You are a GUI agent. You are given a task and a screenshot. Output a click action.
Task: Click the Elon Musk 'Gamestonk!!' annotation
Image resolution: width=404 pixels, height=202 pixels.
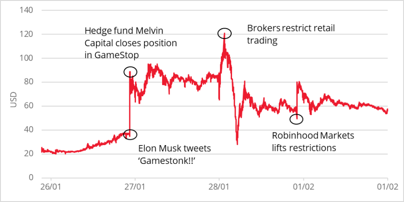pyautogui.click(x=175, y=155)
